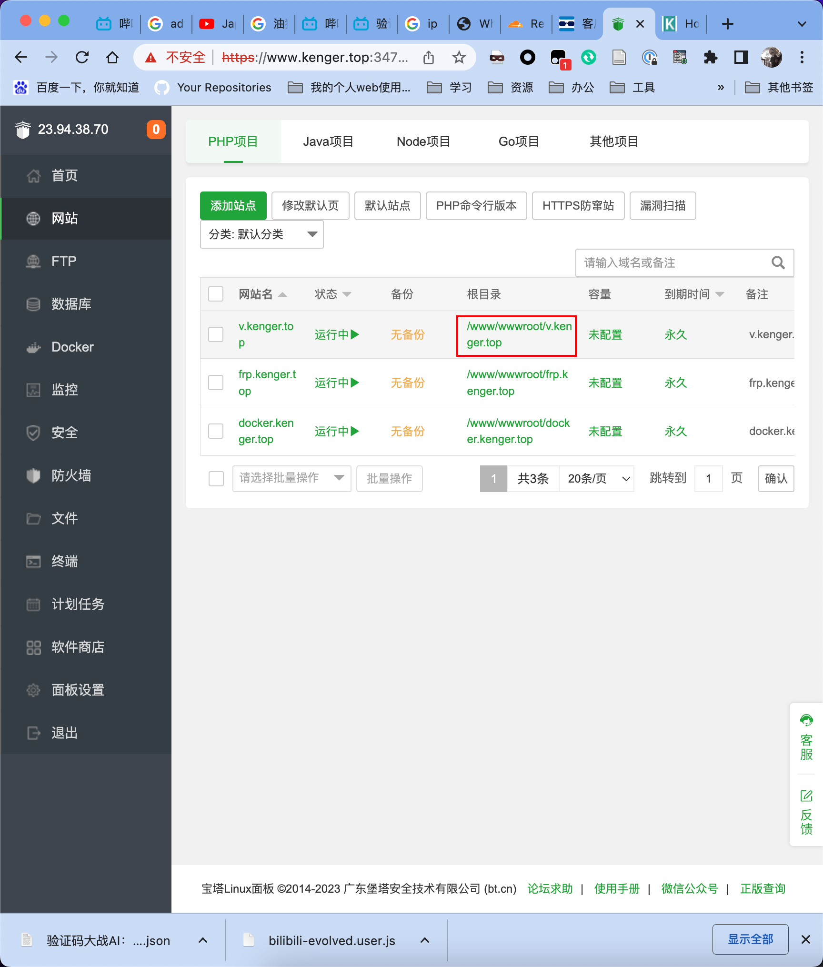Image resolution: width=823 pixels, height=967 pixels.
Task: Open the Chrome three-dot menu
Action: 802,58
